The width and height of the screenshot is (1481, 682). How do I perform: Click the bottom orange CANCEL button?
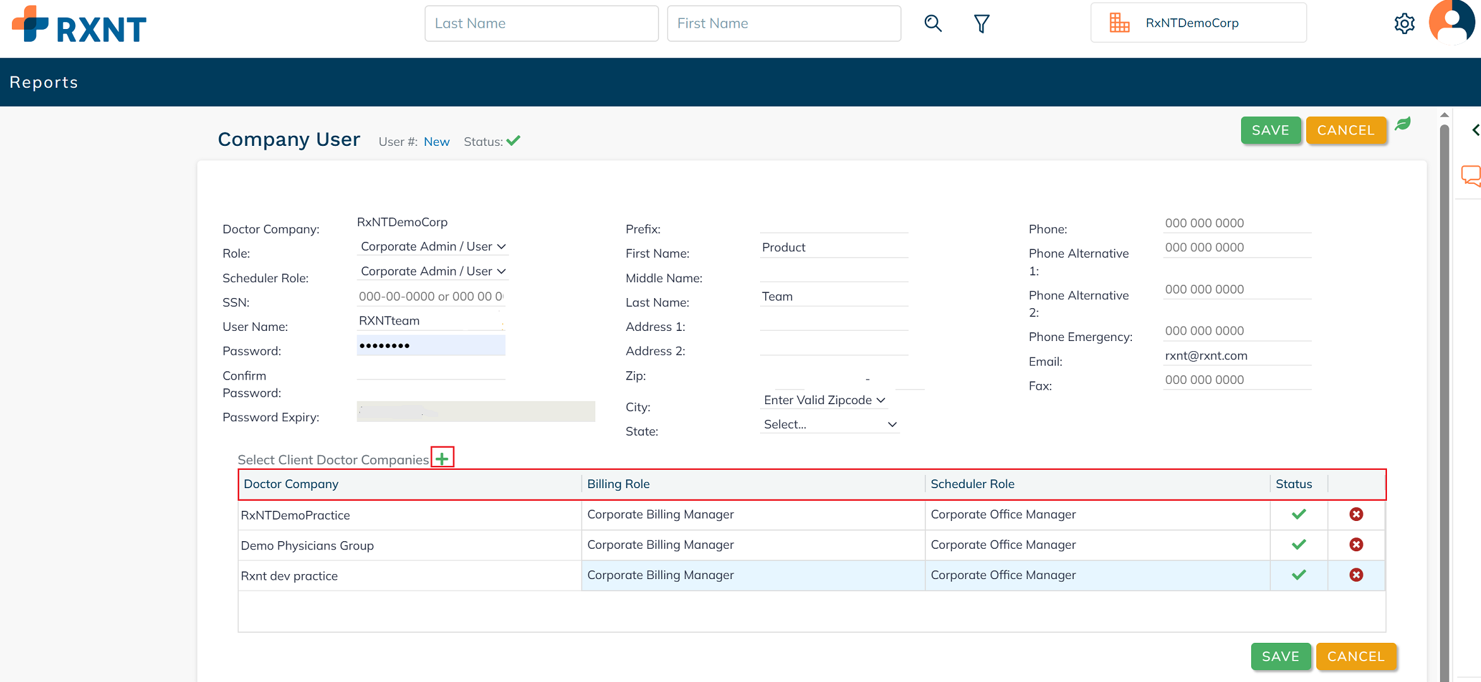pos(1356,656)
